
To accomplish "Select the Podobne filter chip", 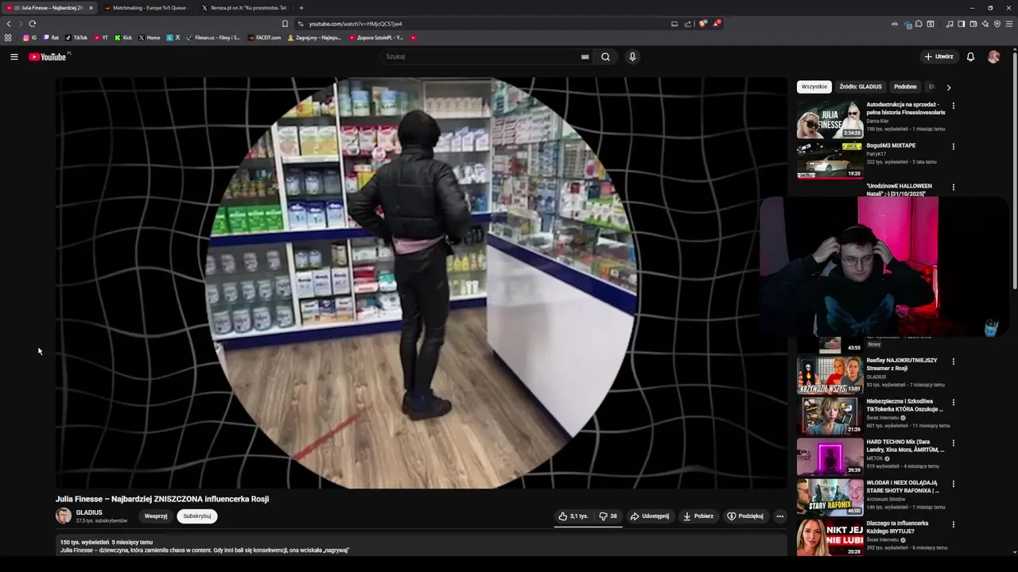I will click(905, 87).
